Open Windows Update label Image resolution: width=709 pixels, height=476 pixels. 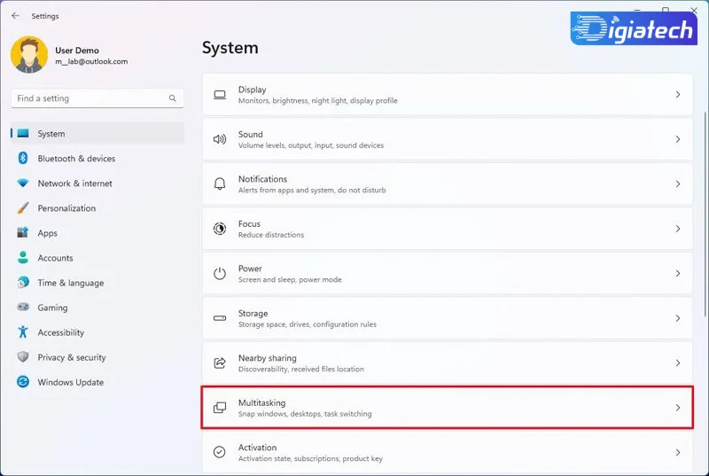71,382
